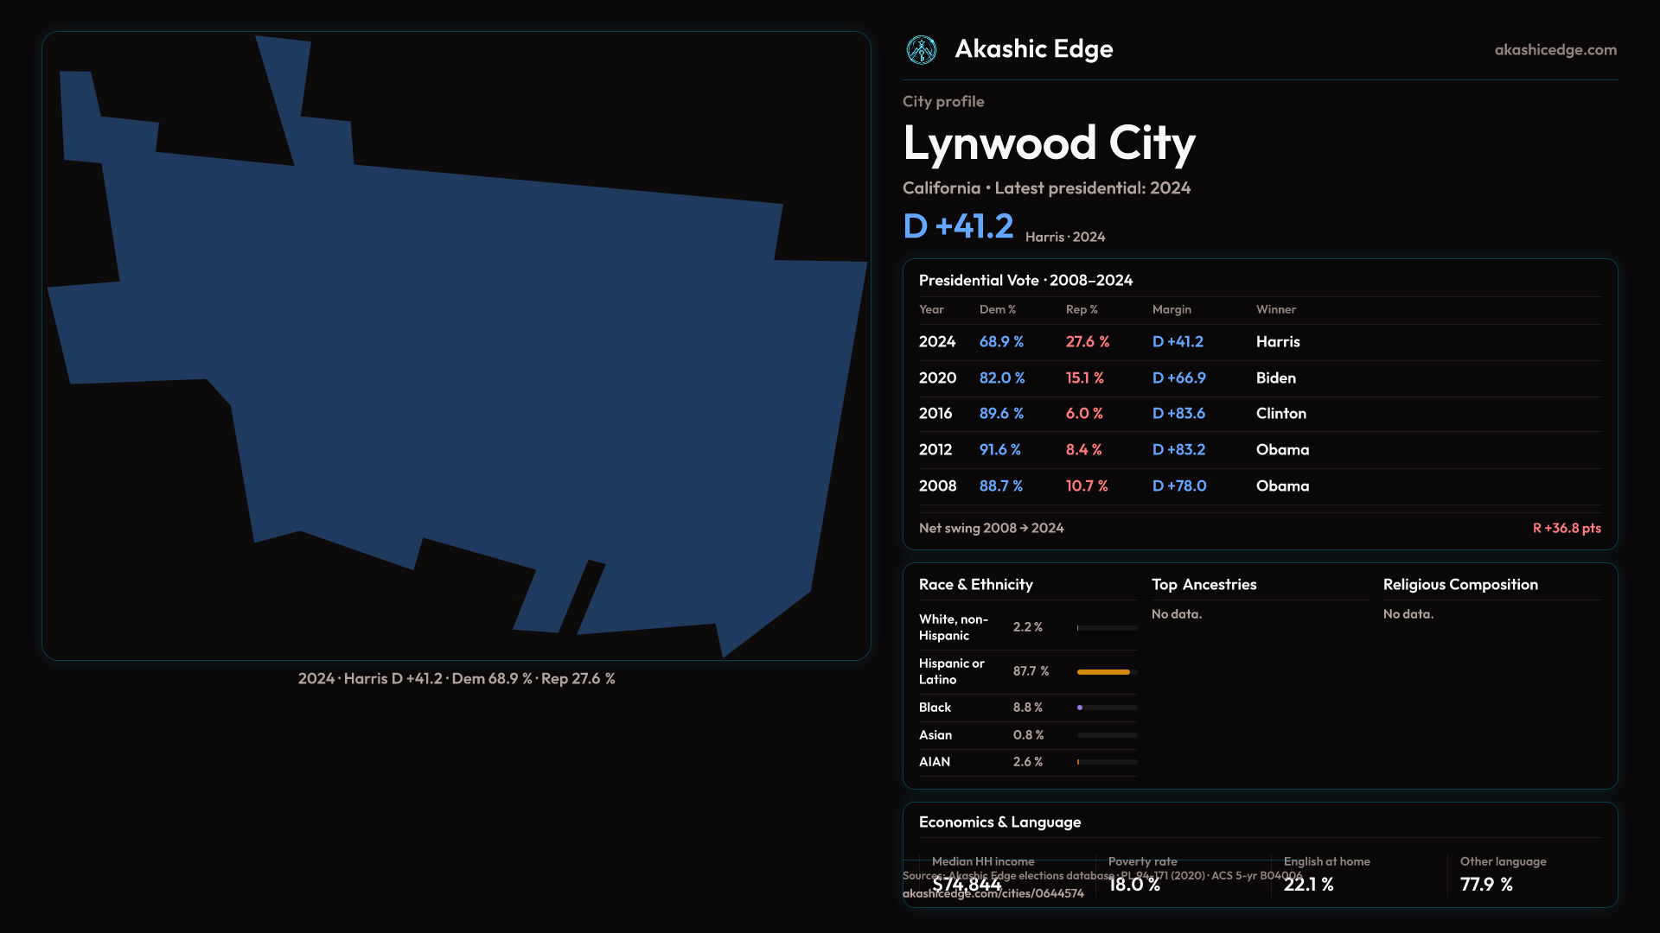
Task: Click the Median HH income value
Action: pyautogui.click(x=967, y=885)
